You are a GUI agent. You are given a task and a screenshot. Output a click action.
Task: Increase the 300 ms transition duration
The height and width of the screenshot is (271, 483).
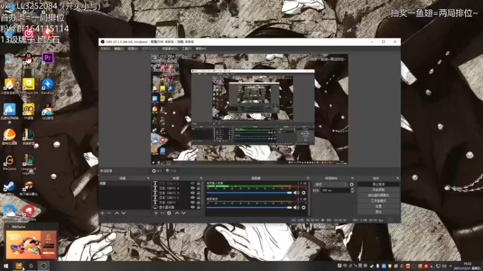click(352, 189)
